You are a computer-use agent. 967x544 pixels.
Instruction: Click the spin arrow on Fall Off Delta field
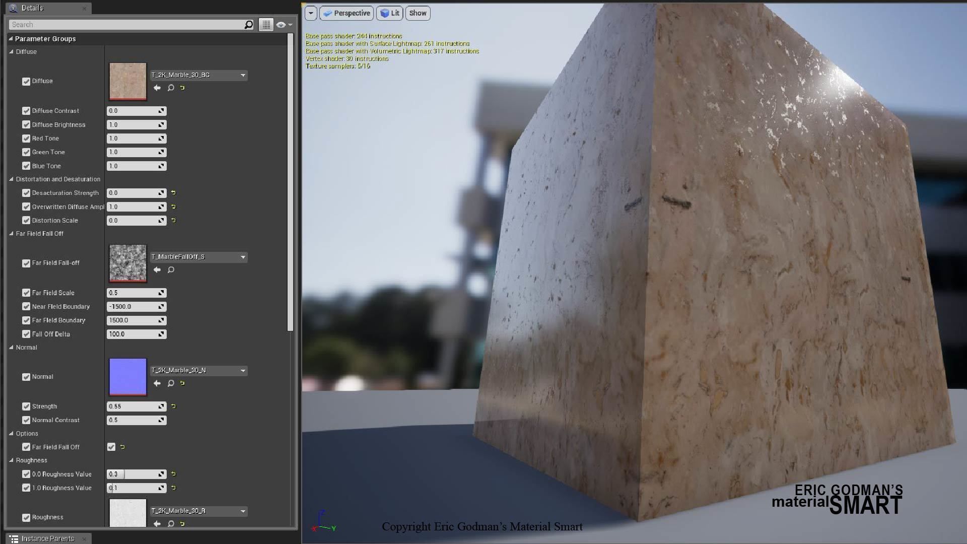[161, 334]
